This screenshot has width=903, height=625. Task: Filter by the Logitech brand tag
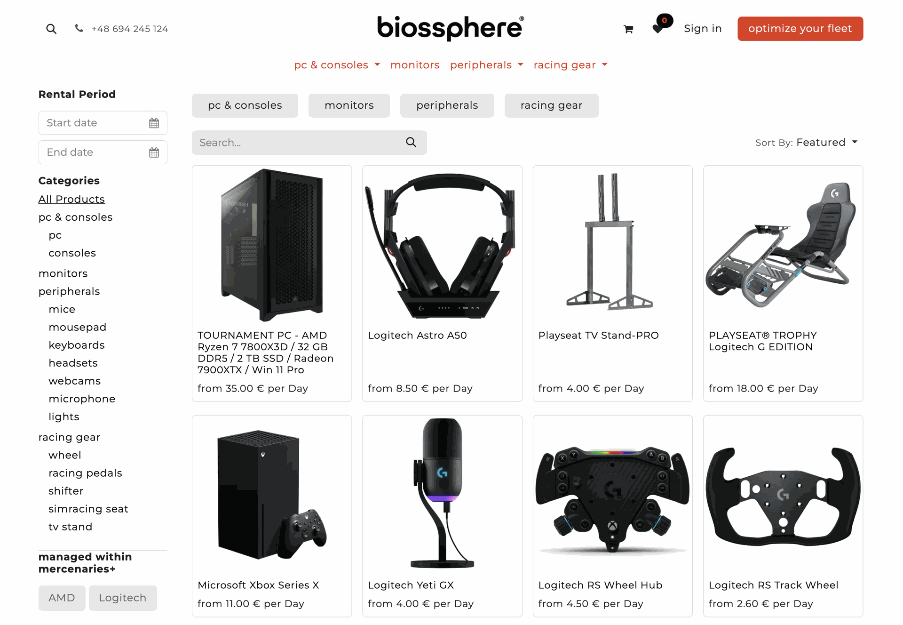(x=122, y=598)
